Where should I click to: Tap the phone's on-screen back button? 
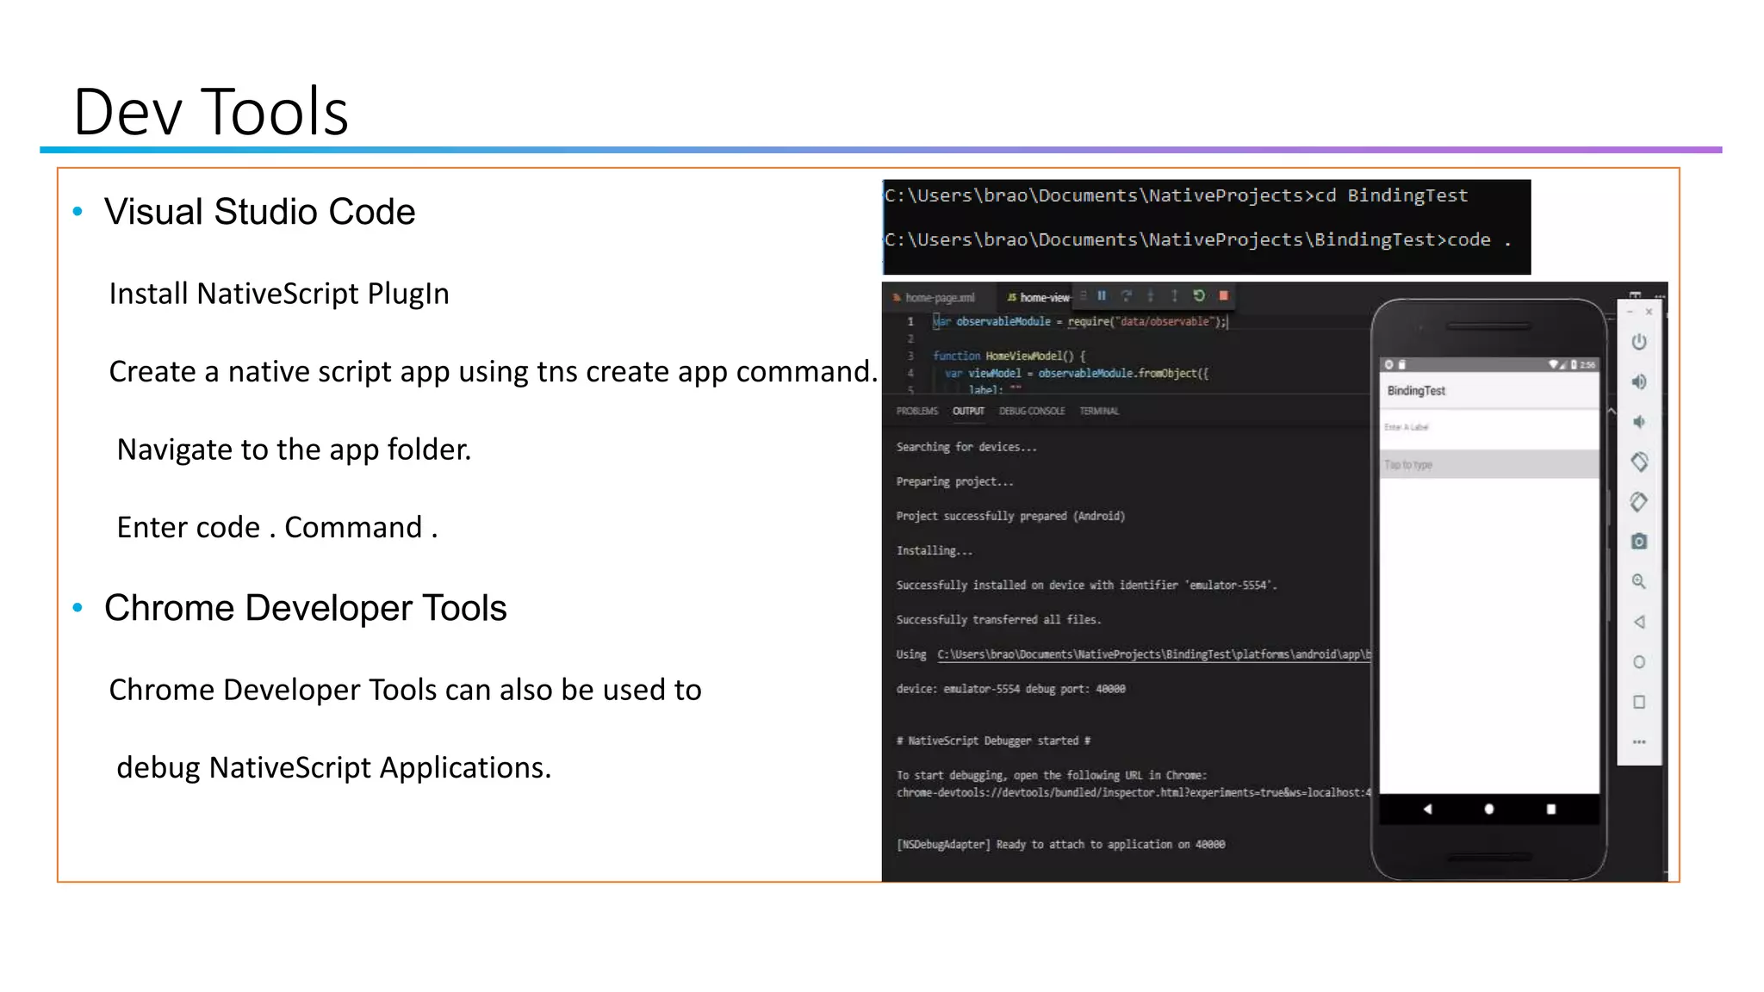coord(1427,809)
